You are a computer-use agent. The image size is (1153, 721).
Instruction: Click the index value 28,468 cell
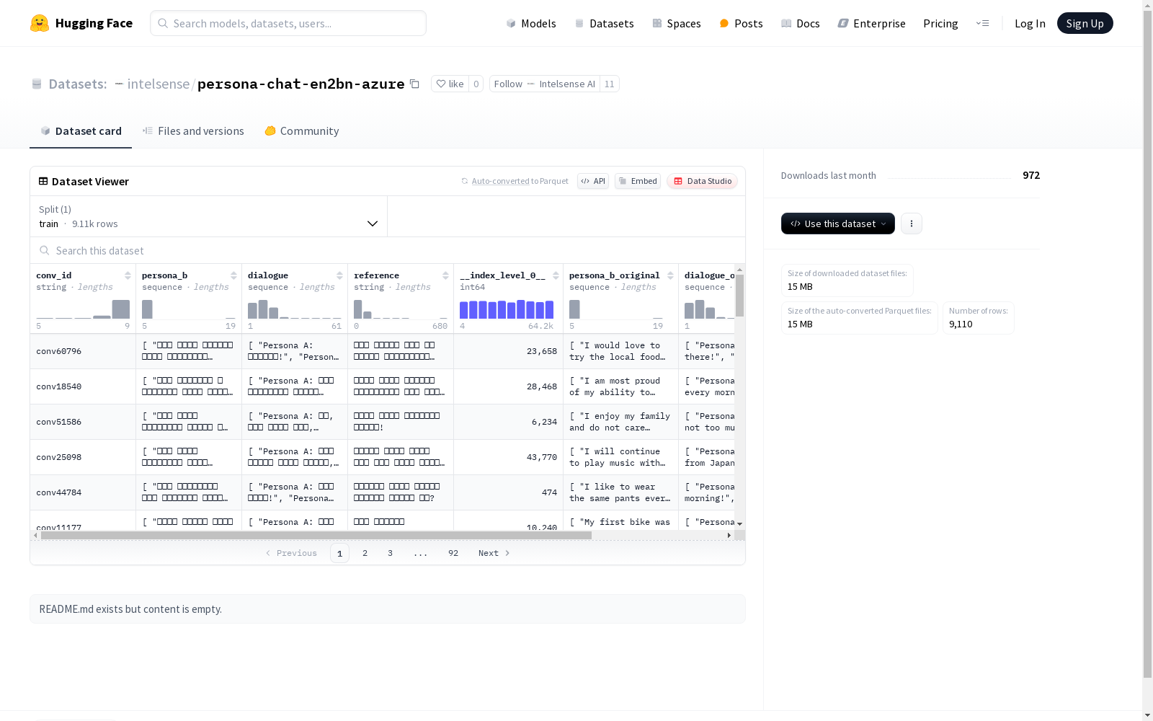(x=509, y=386)
